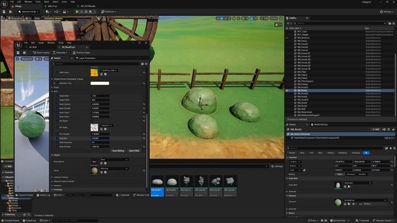Set Mobility to Stationary

tap(350, 174)
